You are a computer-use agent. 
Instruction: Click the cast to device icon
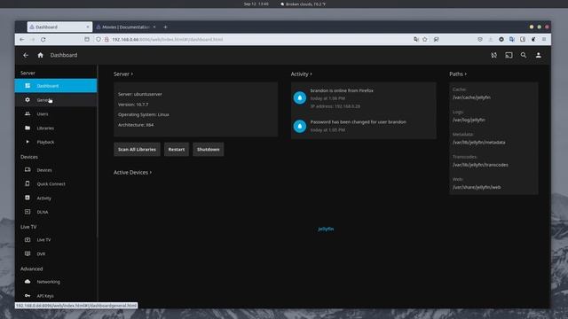point(509,55)
